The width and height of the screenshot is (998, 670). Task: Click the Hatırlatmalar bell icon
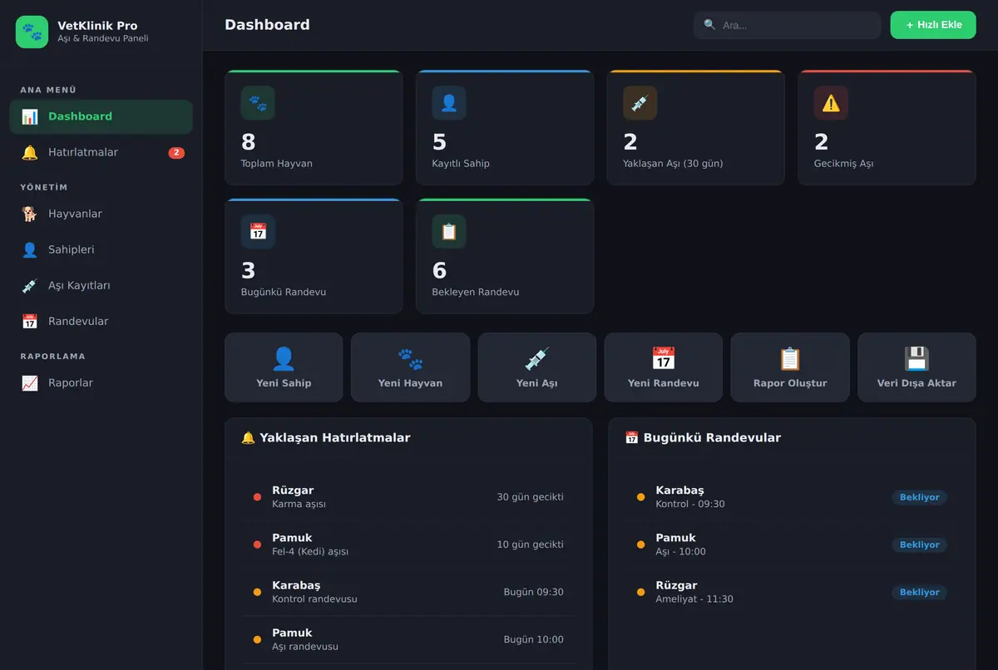click(x=30, y=152)
